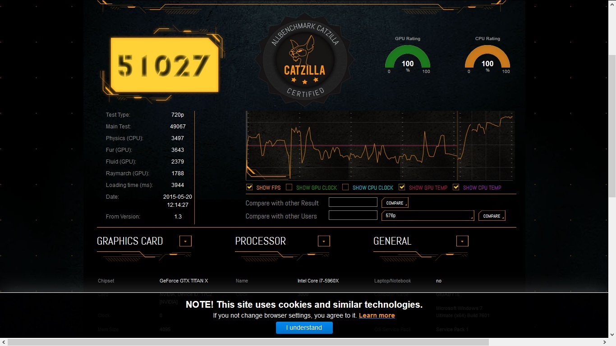Click the I understand cookie button

[304, 328]
